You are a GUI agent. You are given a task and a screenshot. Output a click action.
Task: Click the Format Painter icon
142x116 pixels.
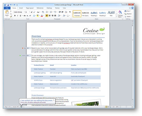[11, 16]
